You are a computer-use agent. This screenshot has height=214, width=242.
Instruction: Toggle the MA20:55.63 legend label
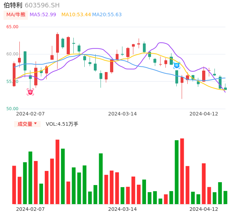tap(107, 15)
